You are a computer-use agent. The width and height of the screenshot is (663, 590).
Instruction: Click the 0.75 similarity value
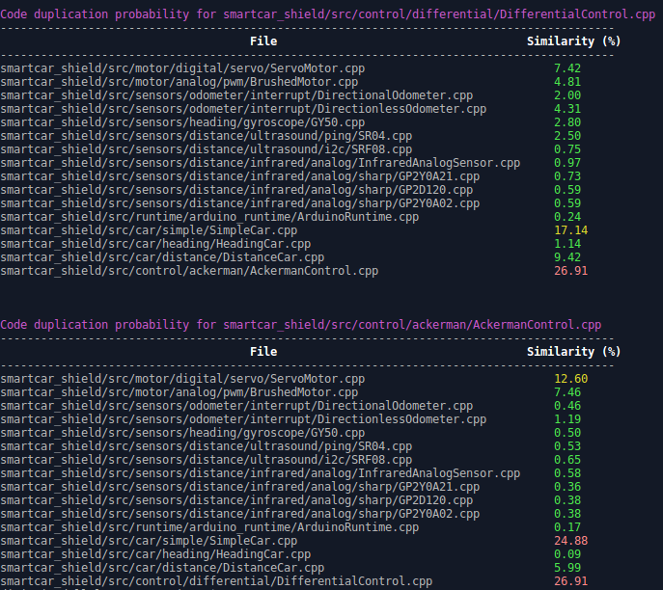(x=567, y=149)
